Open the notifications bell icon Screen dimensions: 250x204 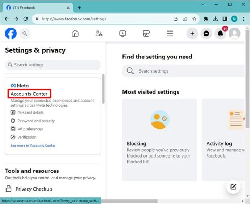point(220,33)
